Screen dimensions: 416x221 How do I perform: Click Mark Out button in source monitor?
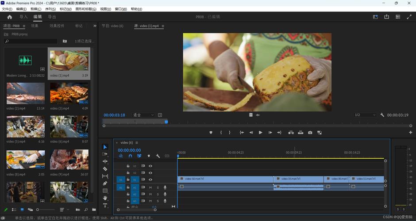click(x=230, y=133)
